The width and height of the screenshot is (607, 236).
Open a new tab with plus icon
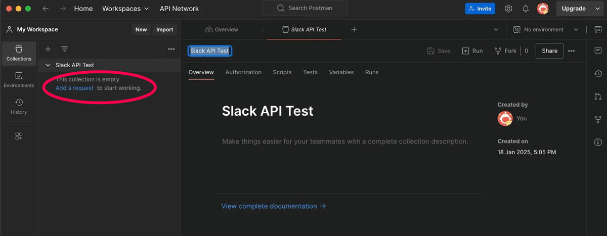point(354,30)
